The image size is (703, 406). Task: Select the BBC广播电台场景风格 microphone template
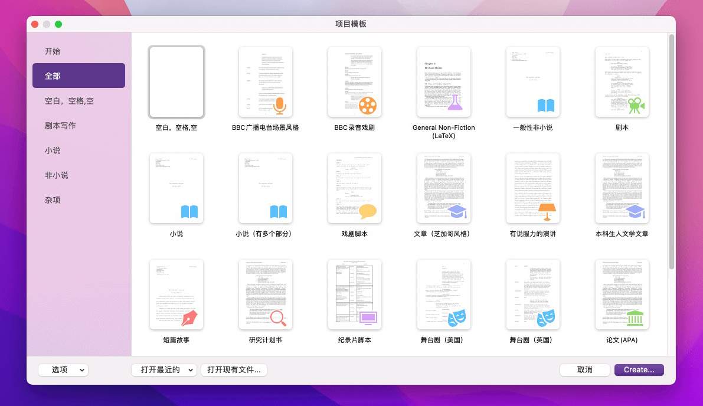(265, 82)
